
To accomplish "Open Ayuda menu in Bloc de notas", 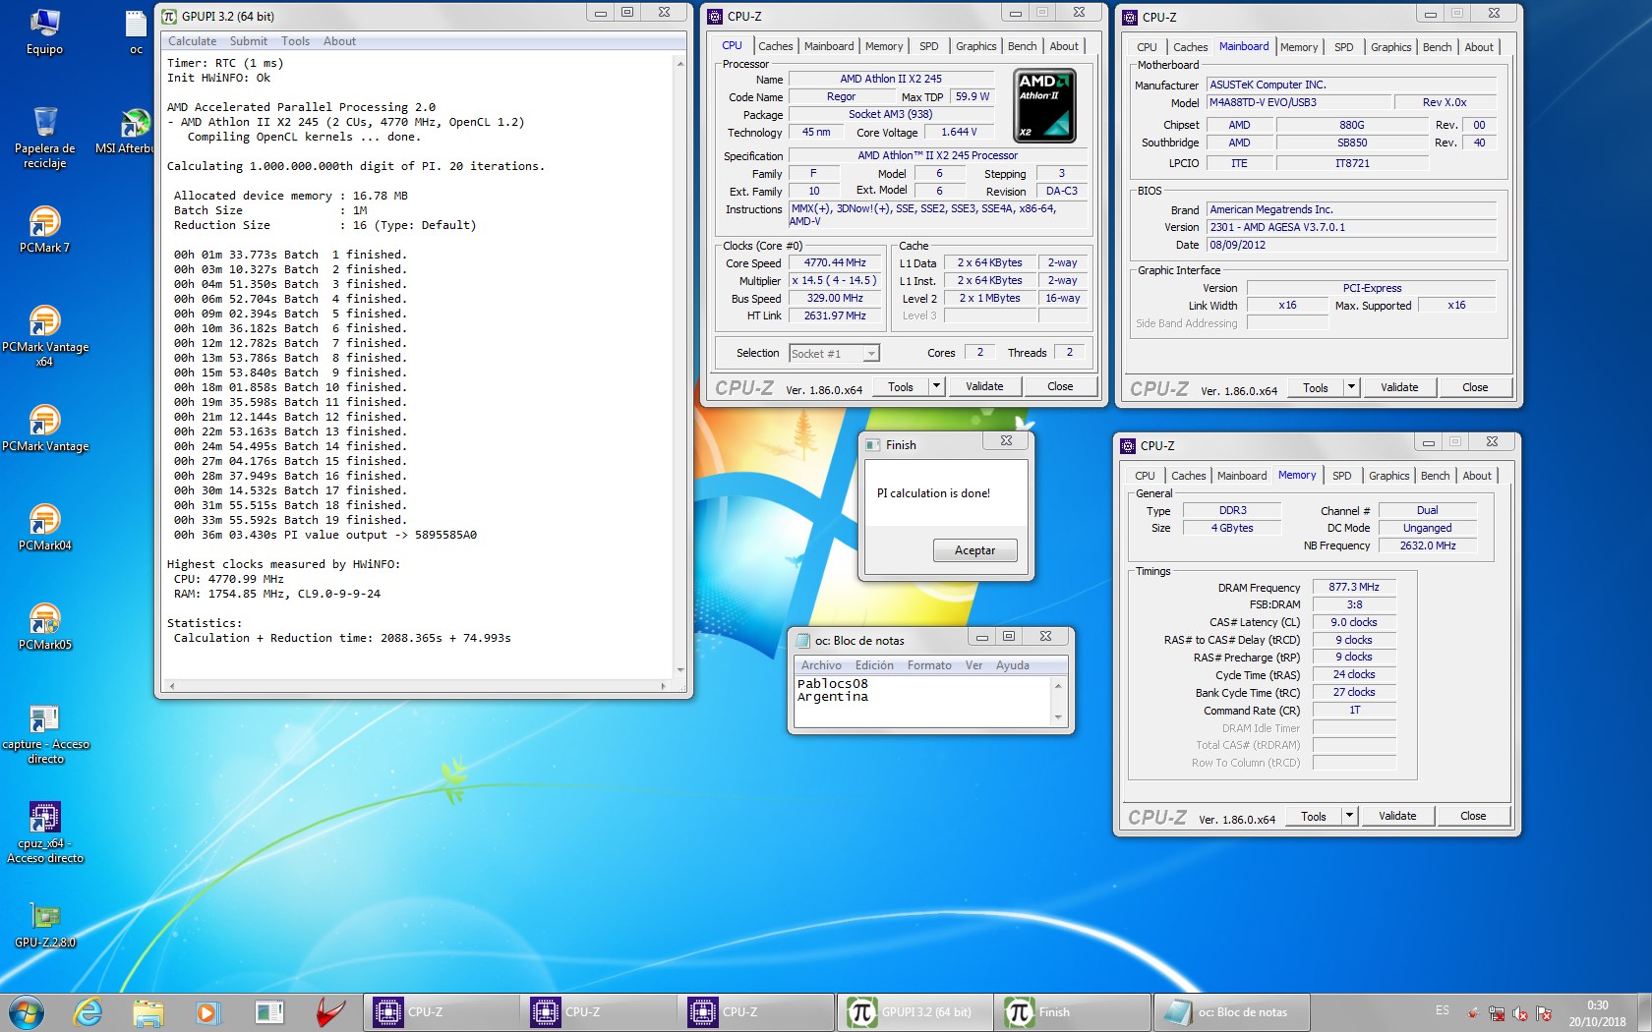I will tap(1012, 665).
